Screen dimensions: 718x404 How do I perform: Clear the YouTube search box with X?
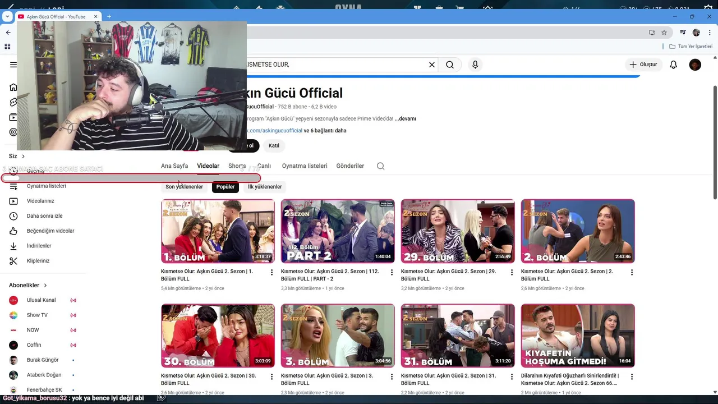click(432, 65)
